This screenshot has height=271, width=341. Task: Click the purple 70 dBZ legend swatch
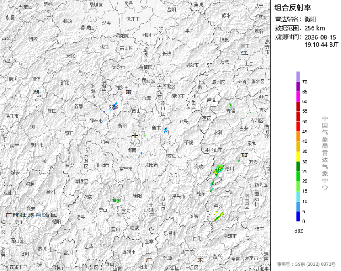[298, 77]
